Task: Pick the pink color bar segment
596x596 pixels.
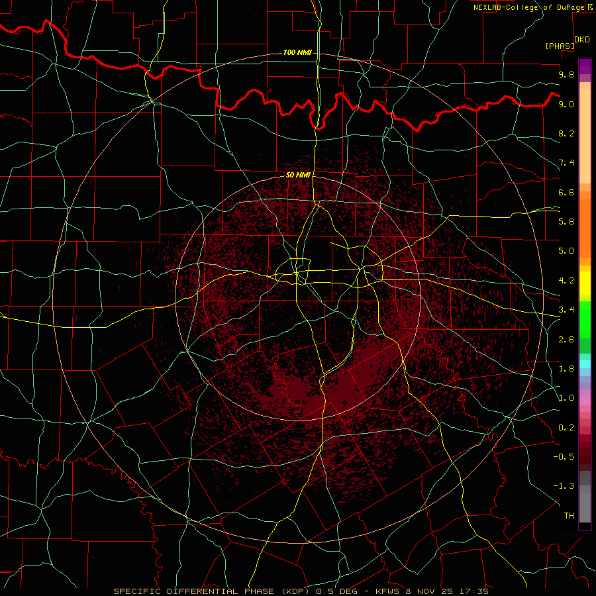Action: pos(585,401)
